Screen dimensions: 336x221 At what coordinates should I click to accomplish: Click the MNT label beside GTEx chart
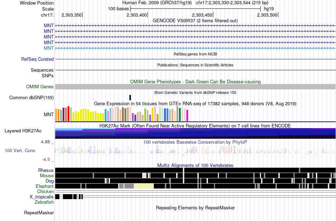pos(49,114)
